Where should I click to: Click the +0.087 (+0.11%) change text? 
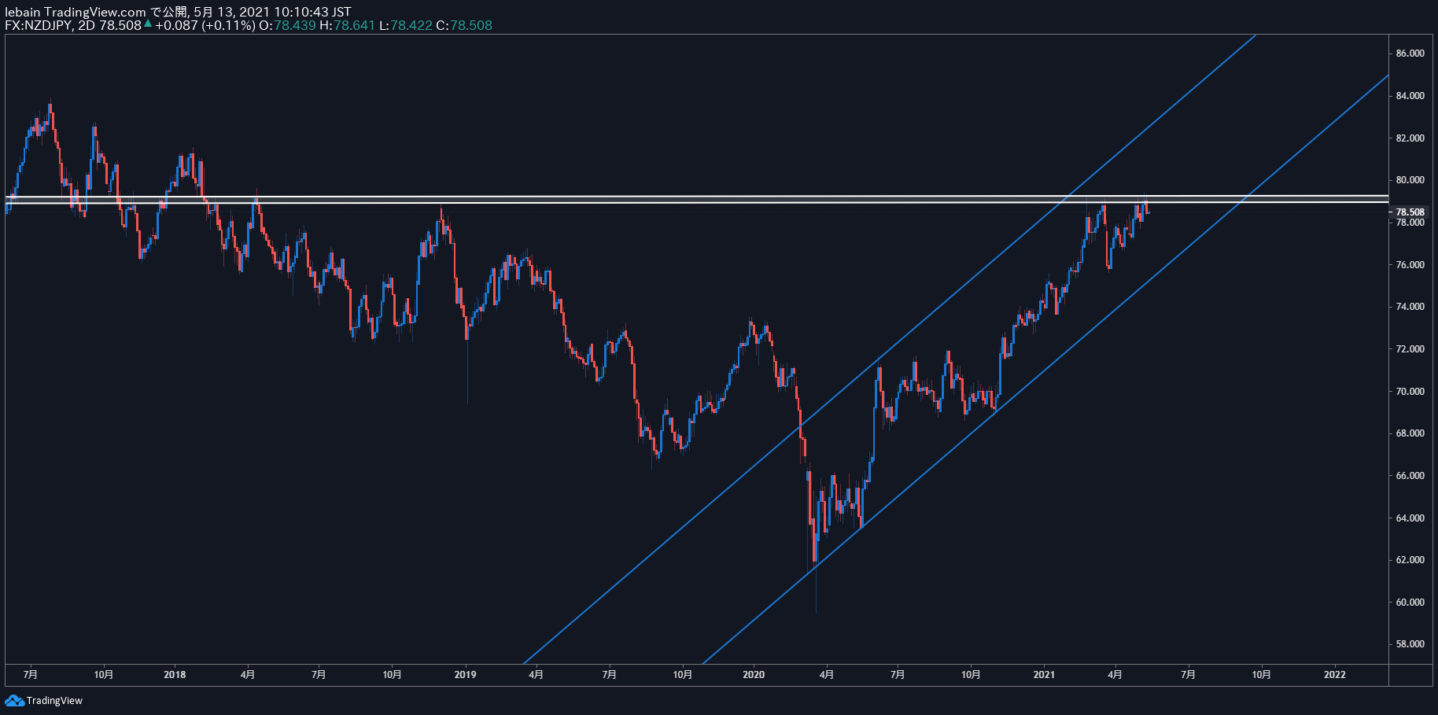[x=205, y=25]
